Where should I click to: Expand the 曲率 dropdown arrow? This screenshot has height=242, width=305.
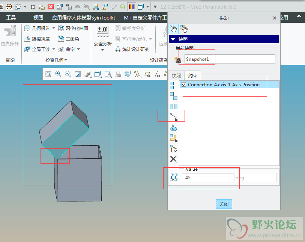tap(78, 49)
